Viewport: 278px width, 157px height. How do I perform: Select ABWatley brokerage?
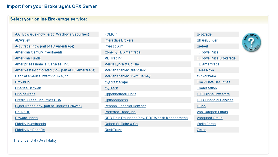coord(22,40)
